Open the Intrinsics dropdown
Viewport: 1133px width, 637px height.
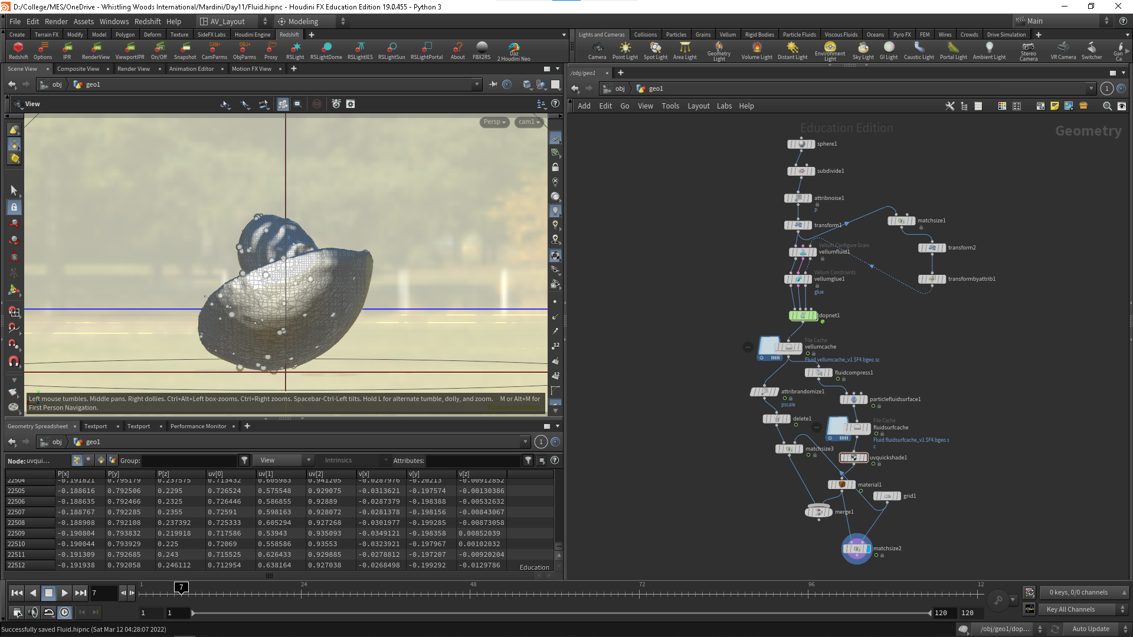[x=355, y=460]
